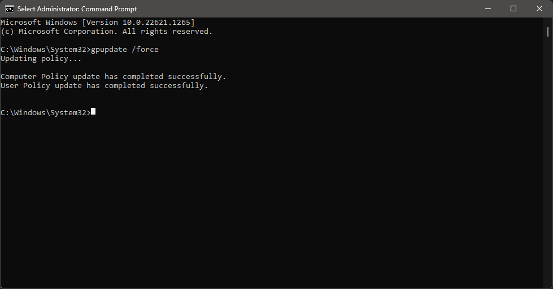Screen dimensions: 553x289
Task: Minimize the Command Prompt window
Action: click(x=488, y=9)
